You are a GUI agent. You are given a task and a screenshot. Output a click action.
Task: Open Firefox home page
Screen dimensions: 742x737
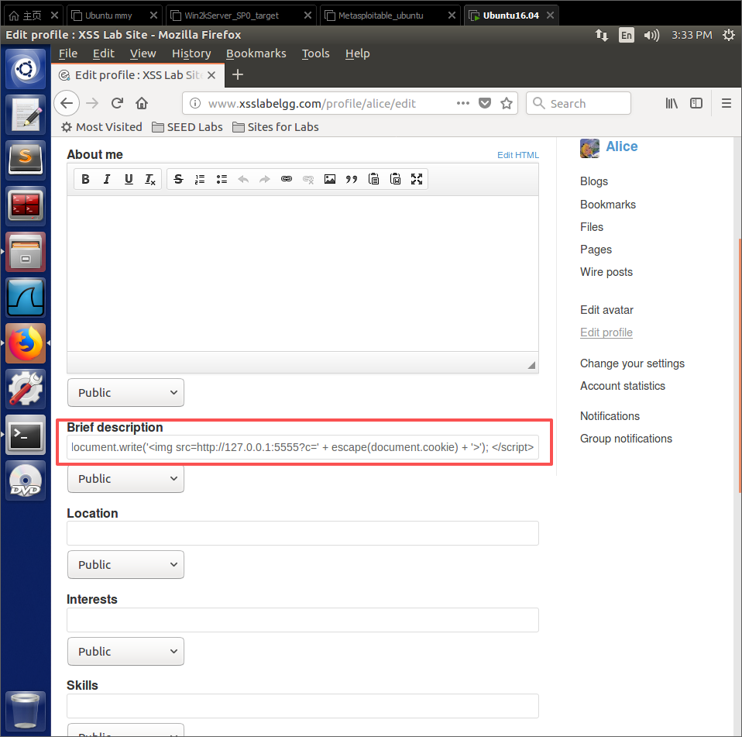pos(142,103)
